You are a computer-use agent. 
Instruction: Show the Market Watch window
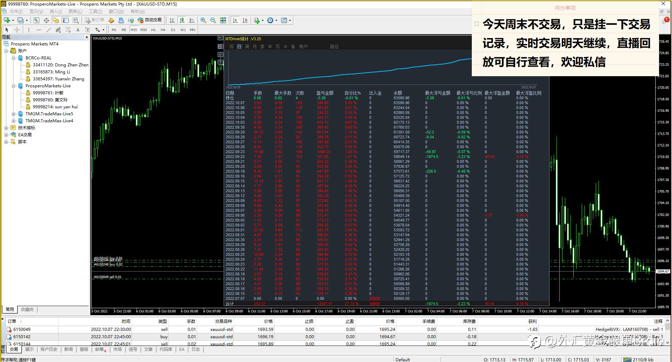click(x=36, y=20)
